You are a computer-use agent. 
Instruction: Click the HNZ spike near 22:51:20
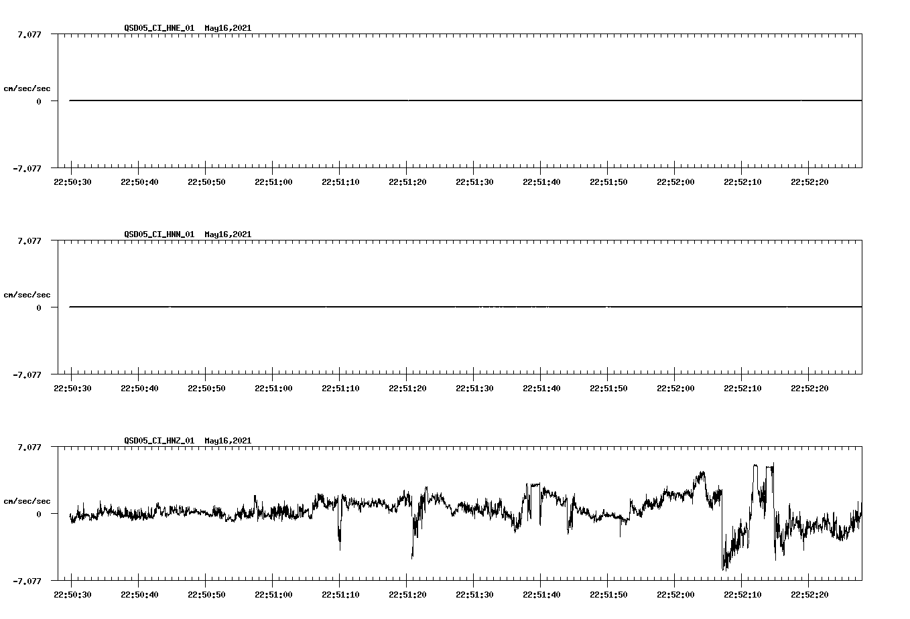click(413, 553)
